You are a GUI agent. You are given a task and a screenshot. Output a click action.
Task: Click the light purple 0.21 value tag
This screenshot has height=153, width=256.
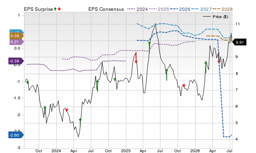[16, 42]
